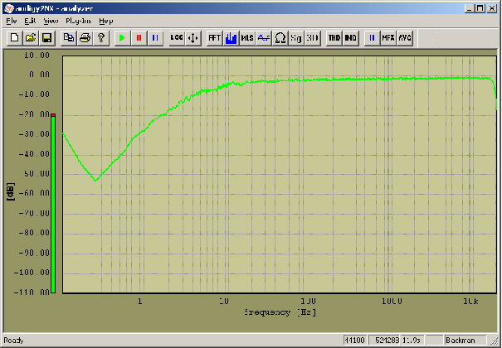Start measurement with the green play button
The height and width of the screenshot is (348, 502).
tap(122, 38)
